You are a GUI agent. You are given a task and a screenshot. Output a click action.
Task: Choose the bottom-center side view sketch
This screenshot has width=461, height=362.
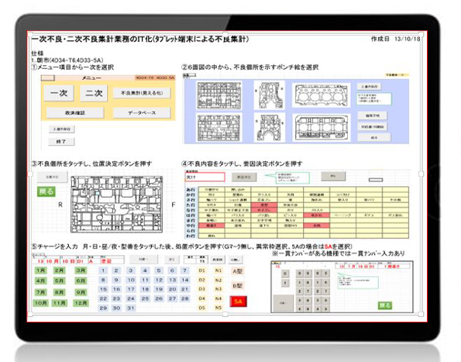point(270,128)
